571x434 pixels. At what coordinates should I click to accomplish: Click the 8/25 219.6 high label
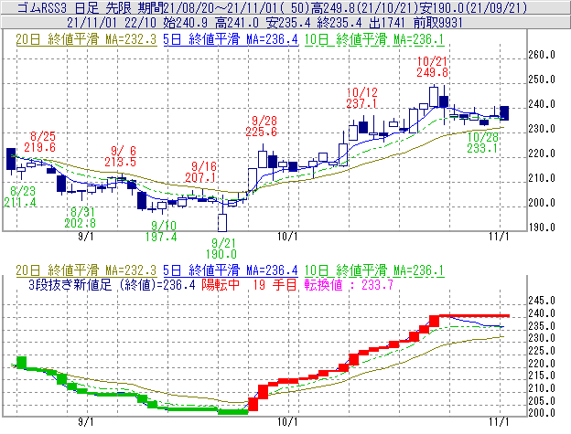coord(39,142)
